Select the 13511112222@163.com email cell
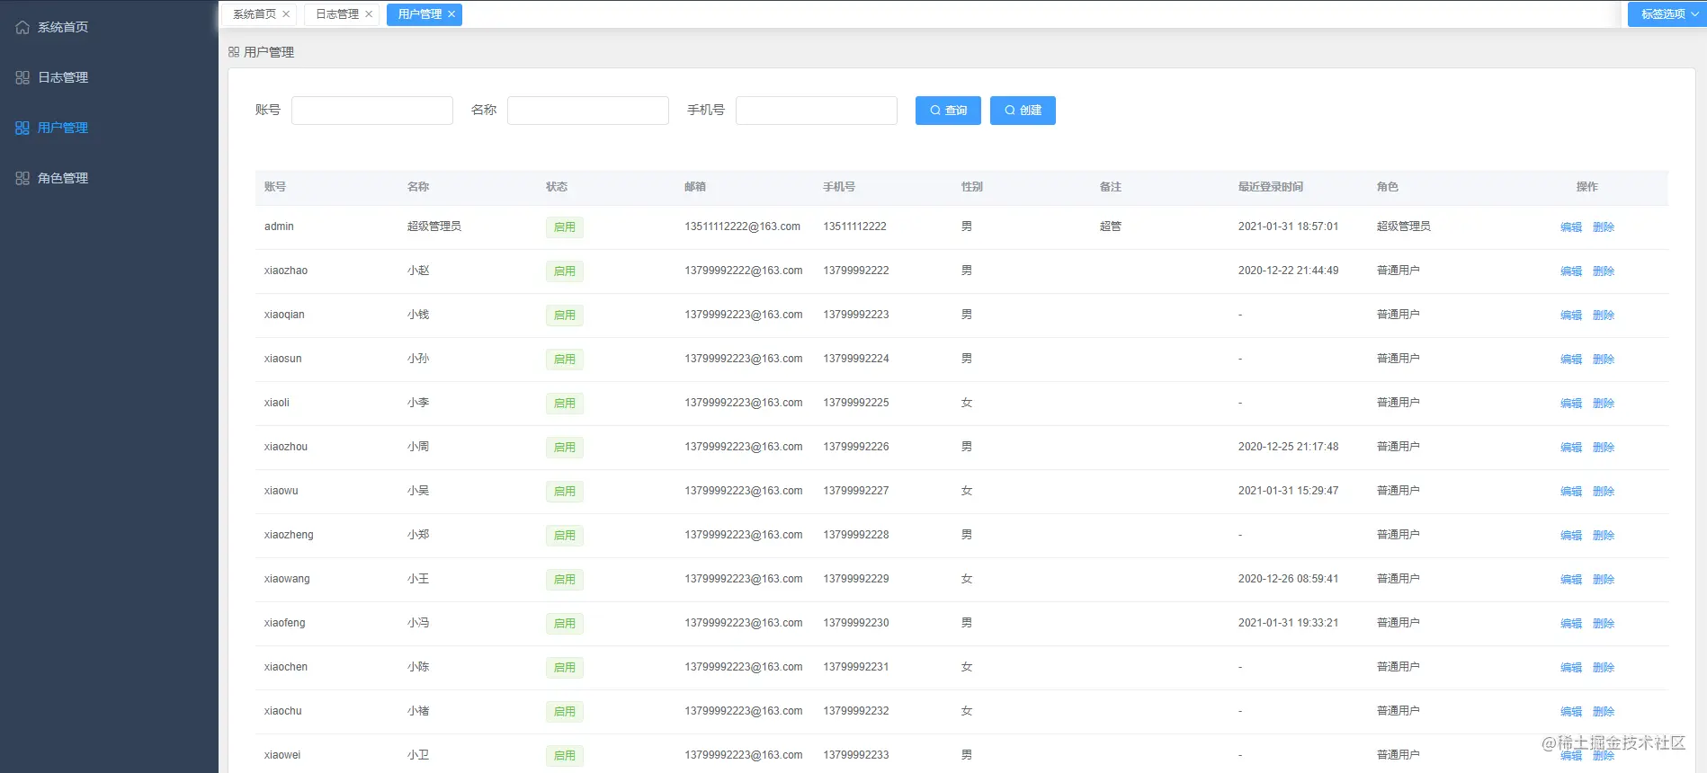The width and height of the screenshot is (1707, 773). click(x=743, y=227)
